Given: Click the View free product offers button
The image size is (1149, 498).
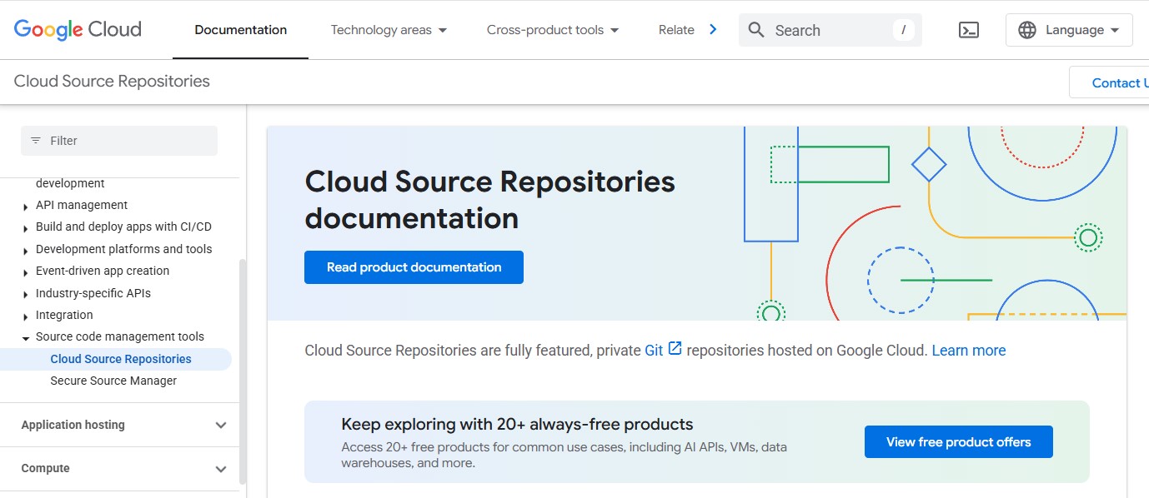Looking at the screenshot, I should 958,441.
